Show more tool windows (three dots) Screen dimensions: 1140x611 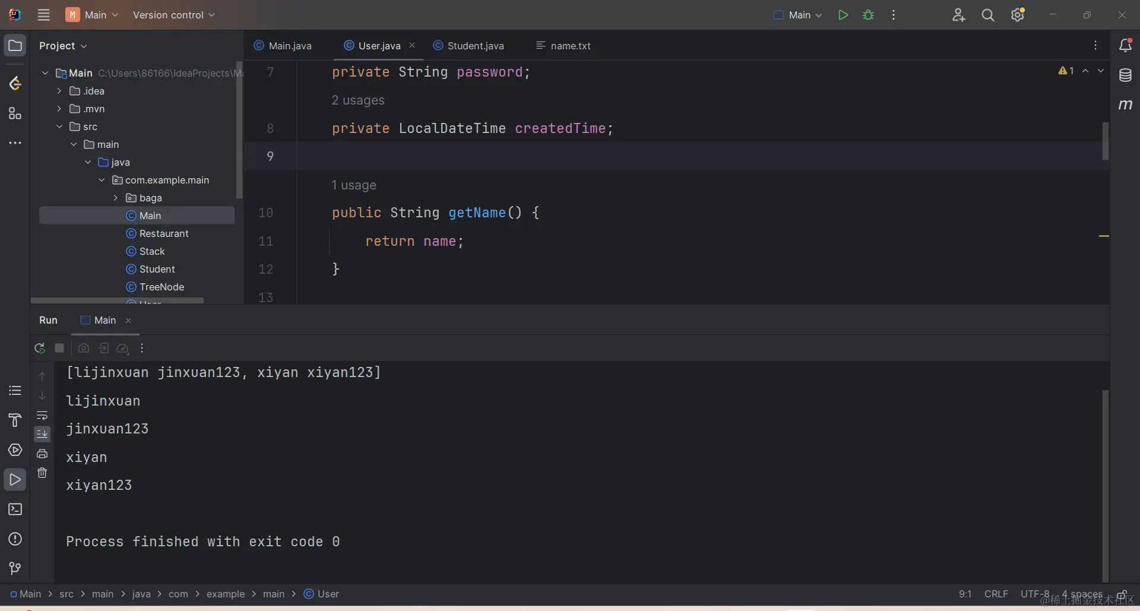[x=15, y=143]
